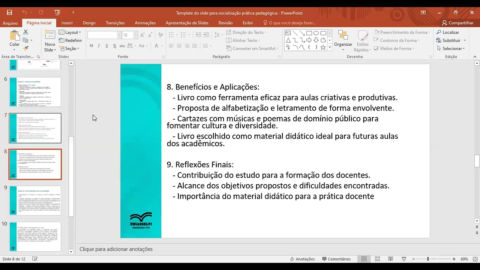Open Contorno da Forma outline options

pos(396,40)
